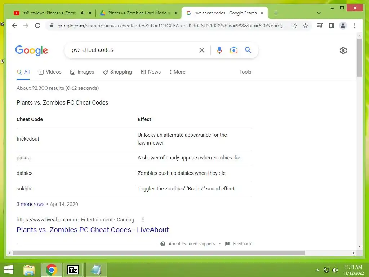Click the About featured snippets help icon
This screenshot has height=277, width=369.
click(163, 244)
